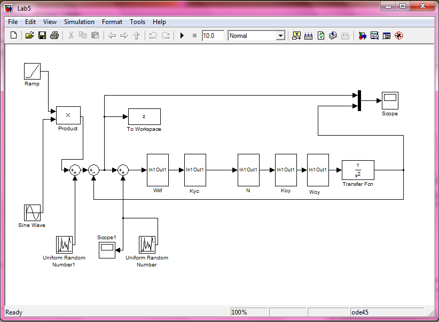
Task: Open the Normal simulation mode dropdown
Action: tap(280, 36)
